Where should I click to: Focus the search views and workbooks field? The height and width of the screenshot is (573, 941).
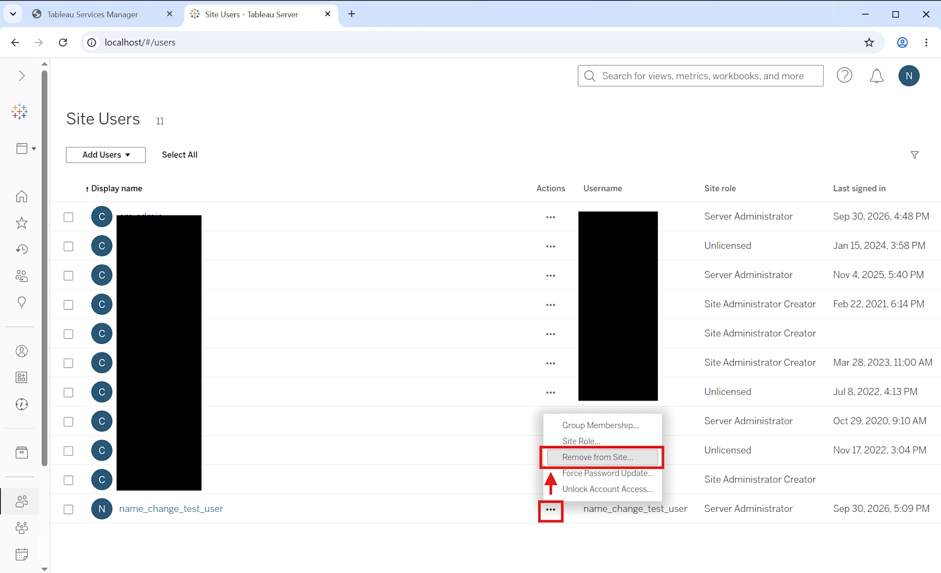click(x=701, y=76)
